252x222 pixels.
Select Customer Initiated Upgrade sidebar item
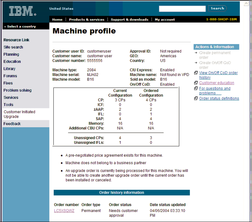pyautogui.click(x=19, y=114)
